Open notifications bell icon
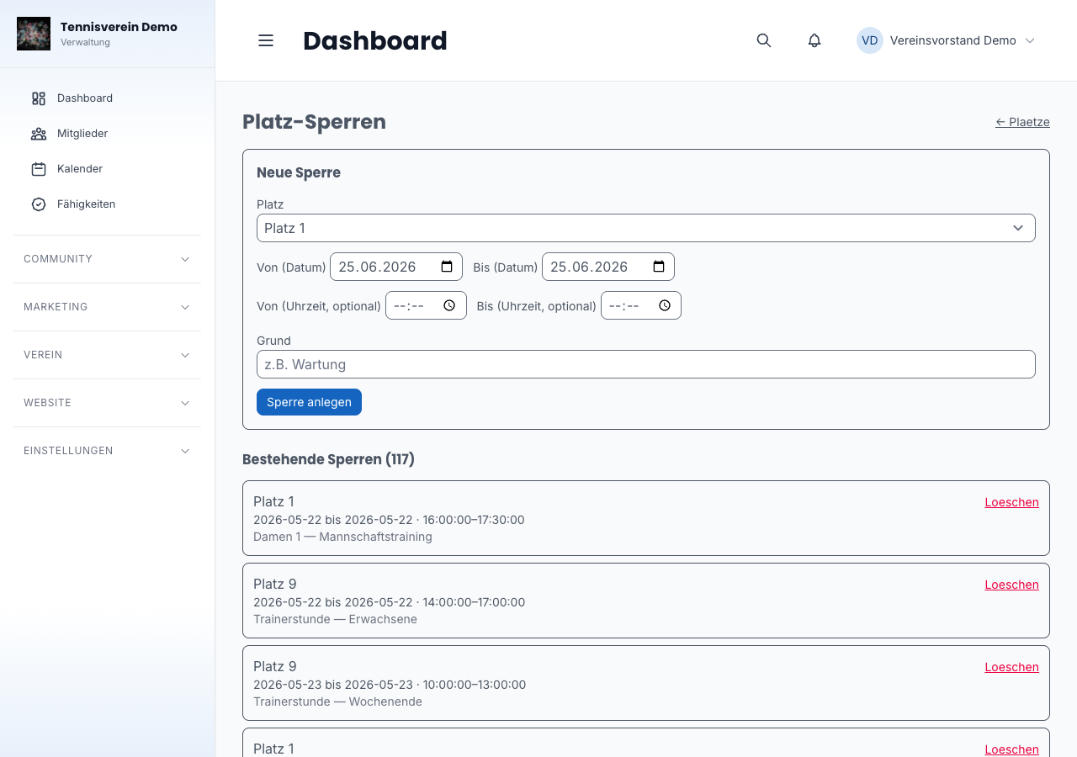Viewport: 1077px width, 757px height. 814,40
